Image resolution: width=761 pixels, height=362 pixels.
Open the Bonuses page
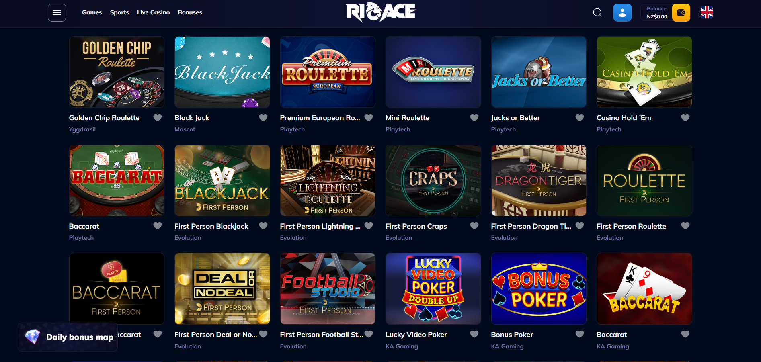click(x=190, y=12)
